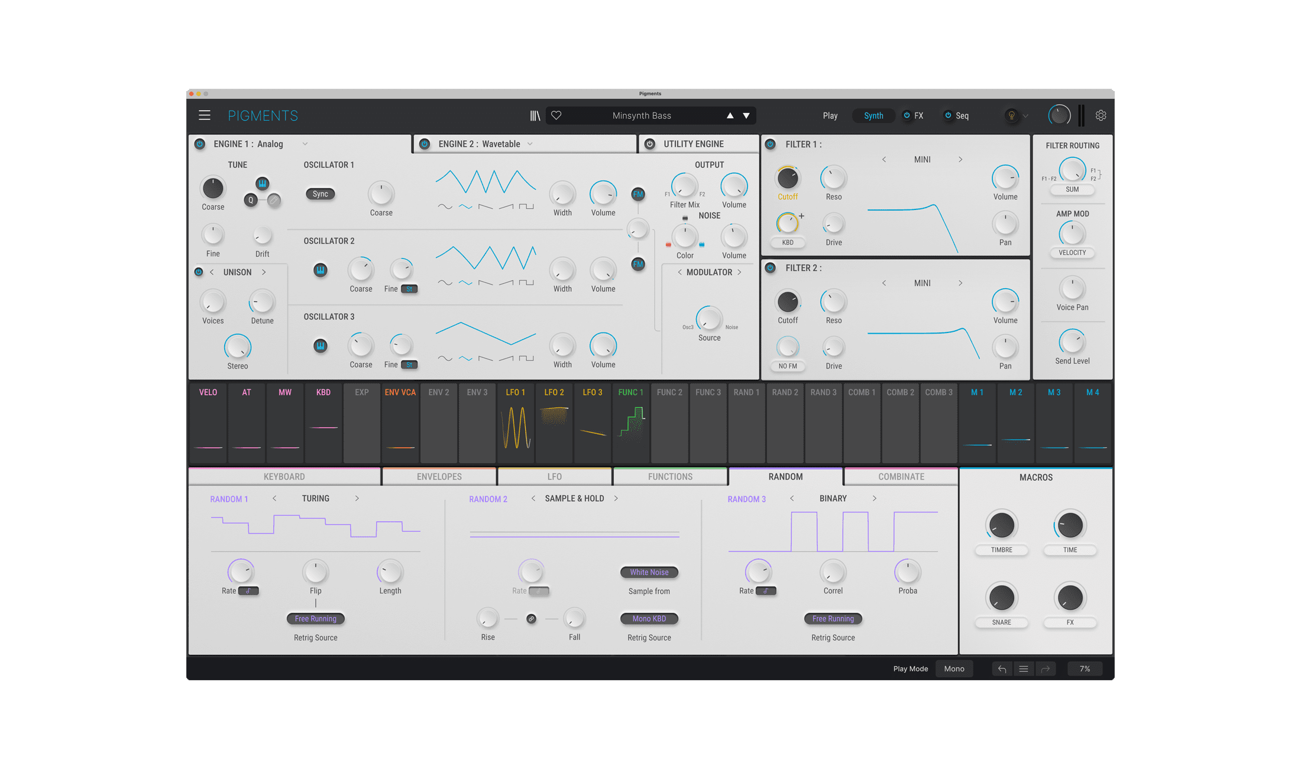Enable KBD tracking under Filter 1 Cutoff
Image resolution: width=1301 pixels, height=769 pixels.
pos(787,242)
